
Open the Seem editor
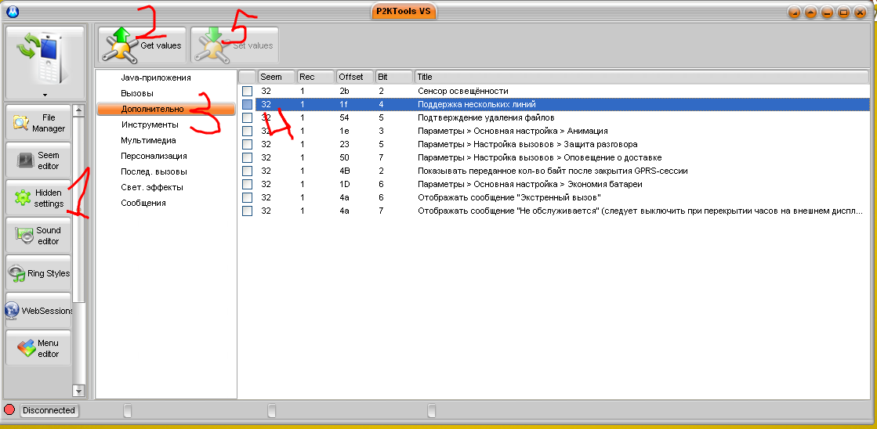38,160
